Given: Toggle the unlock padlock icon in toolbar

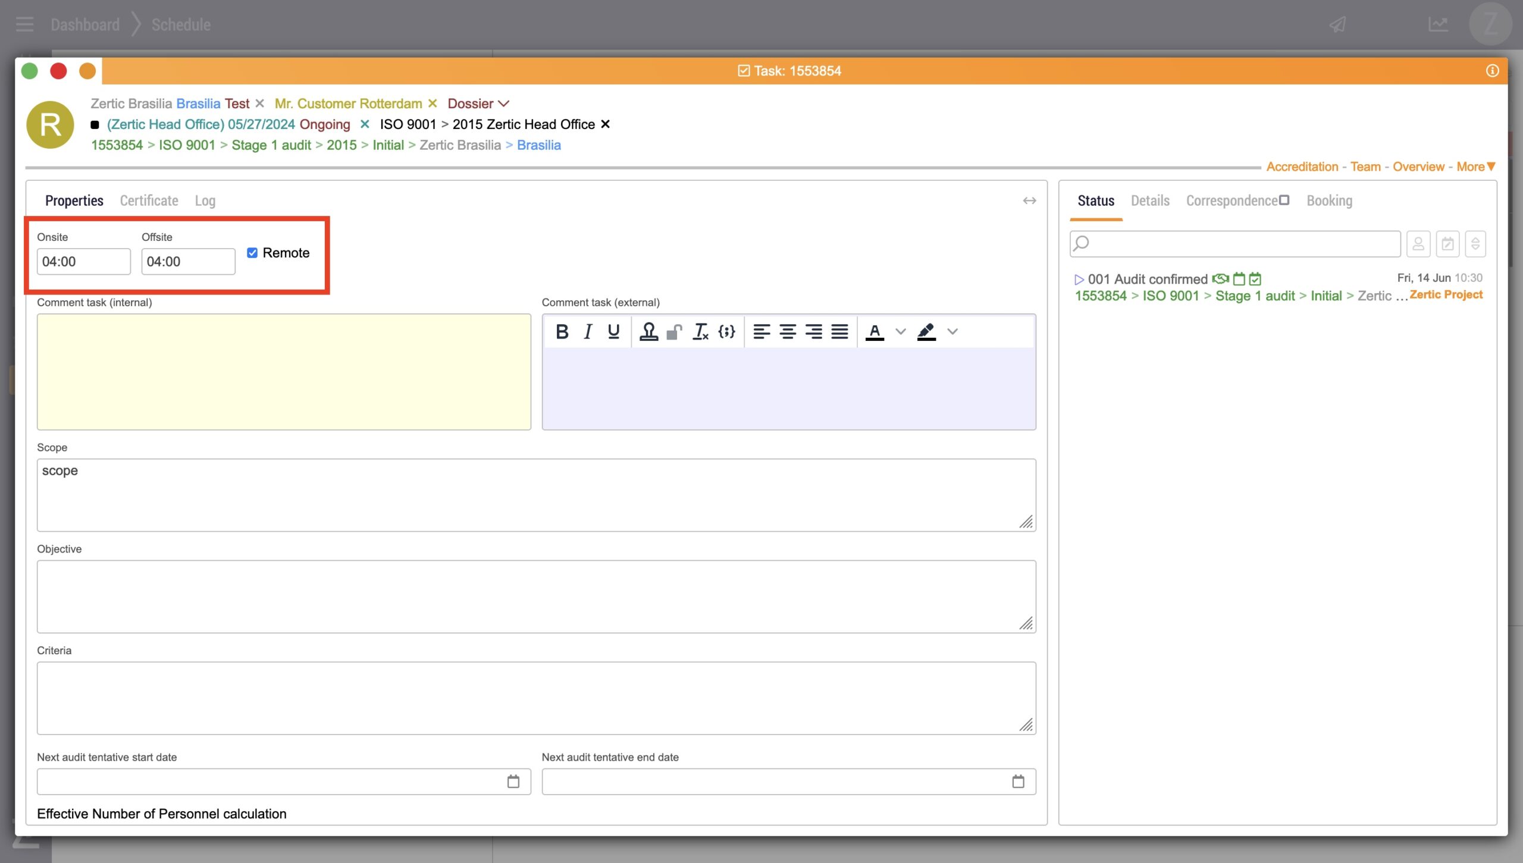Looking at the screenshot, I should (x=674, y=331).
